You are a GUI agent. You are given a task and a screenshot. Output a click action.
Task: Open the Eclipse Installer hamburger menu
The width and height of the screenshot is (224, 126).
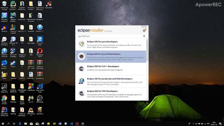tap(144, 30)
